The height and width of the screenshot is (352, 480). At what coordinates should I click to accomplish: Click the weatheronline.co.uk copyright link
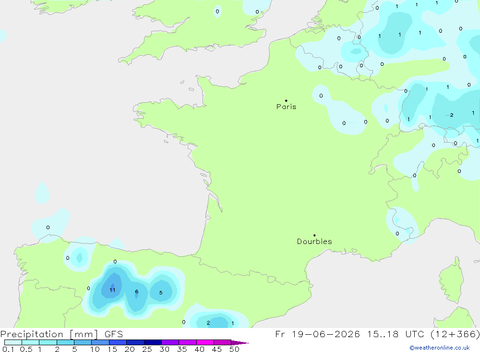[440, 348]
